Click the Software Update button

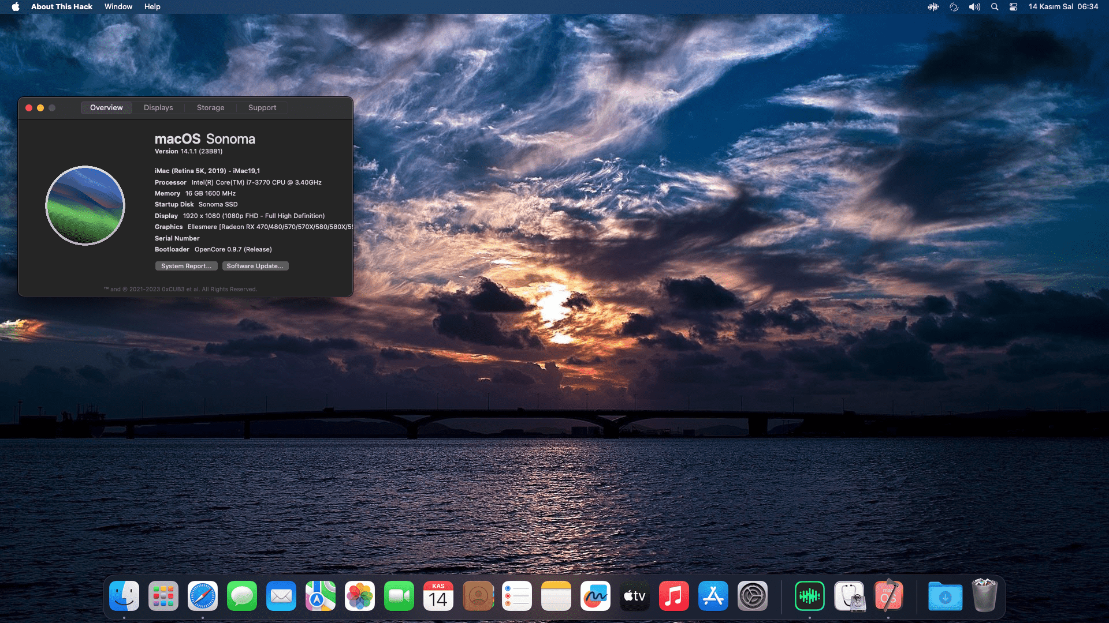coord(255,266)
